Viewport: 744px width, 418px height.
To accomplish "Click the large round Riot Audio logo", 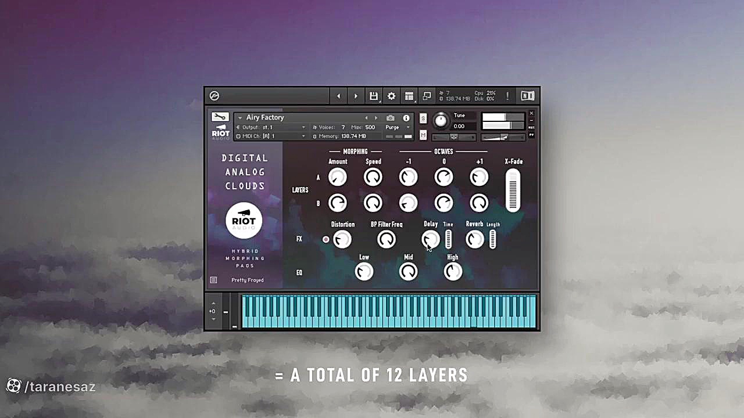I will 244,221.
